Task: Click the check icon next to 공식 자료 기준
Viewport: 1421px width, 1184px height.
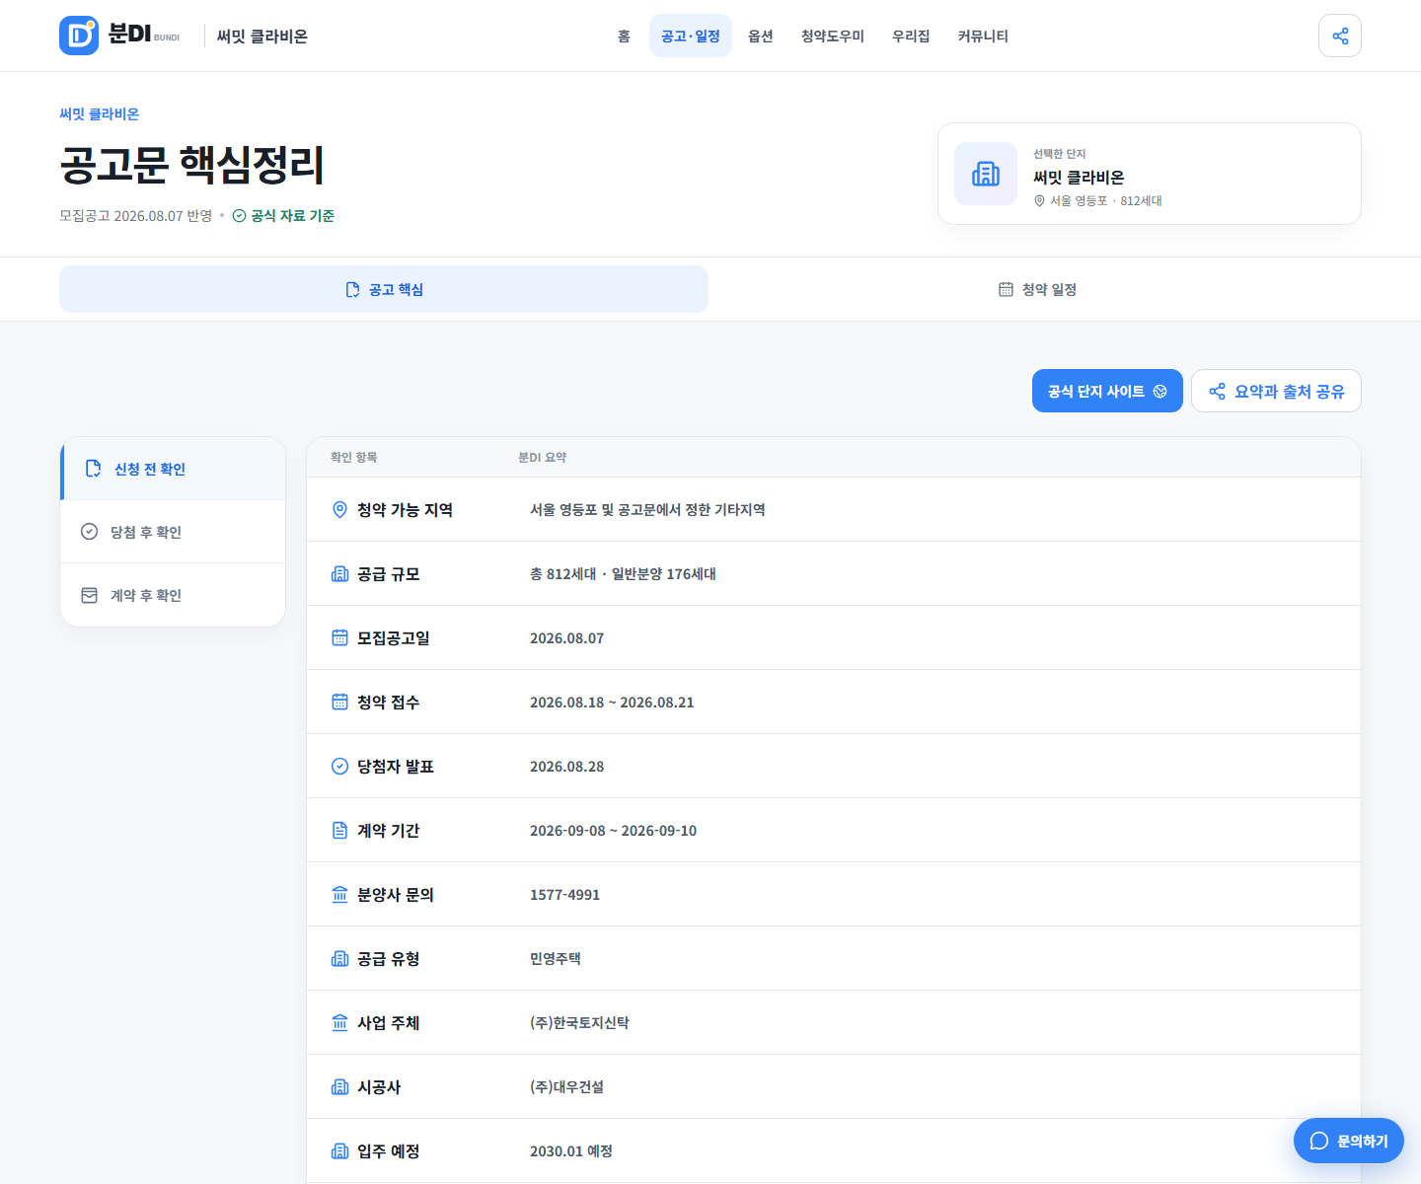Action: pos(239,216)
